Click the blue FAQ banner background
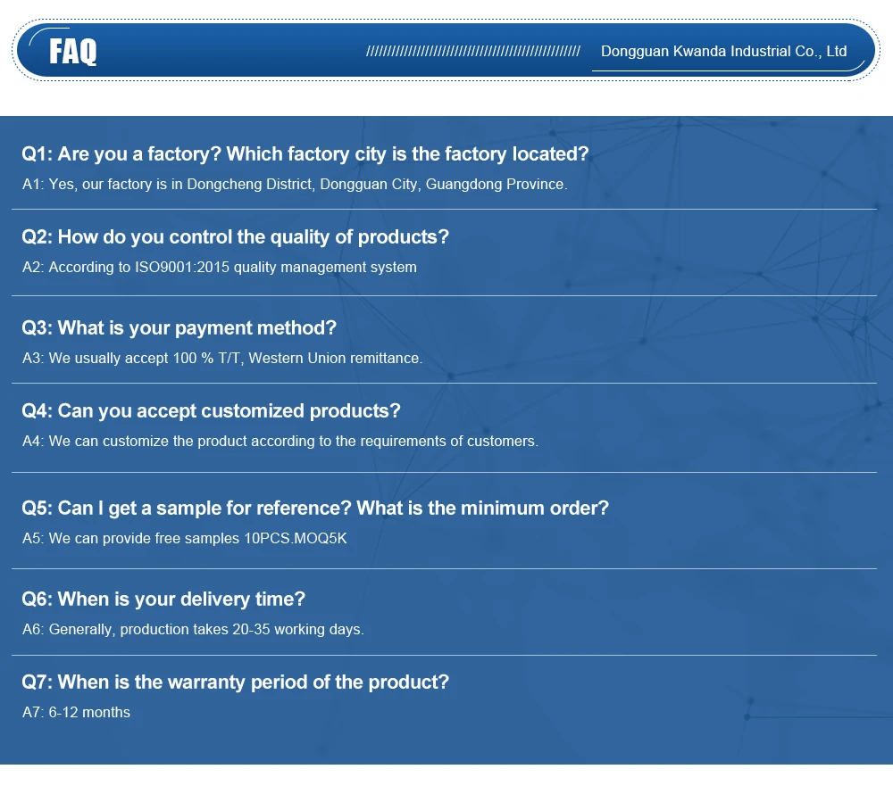 coord(228,51)
